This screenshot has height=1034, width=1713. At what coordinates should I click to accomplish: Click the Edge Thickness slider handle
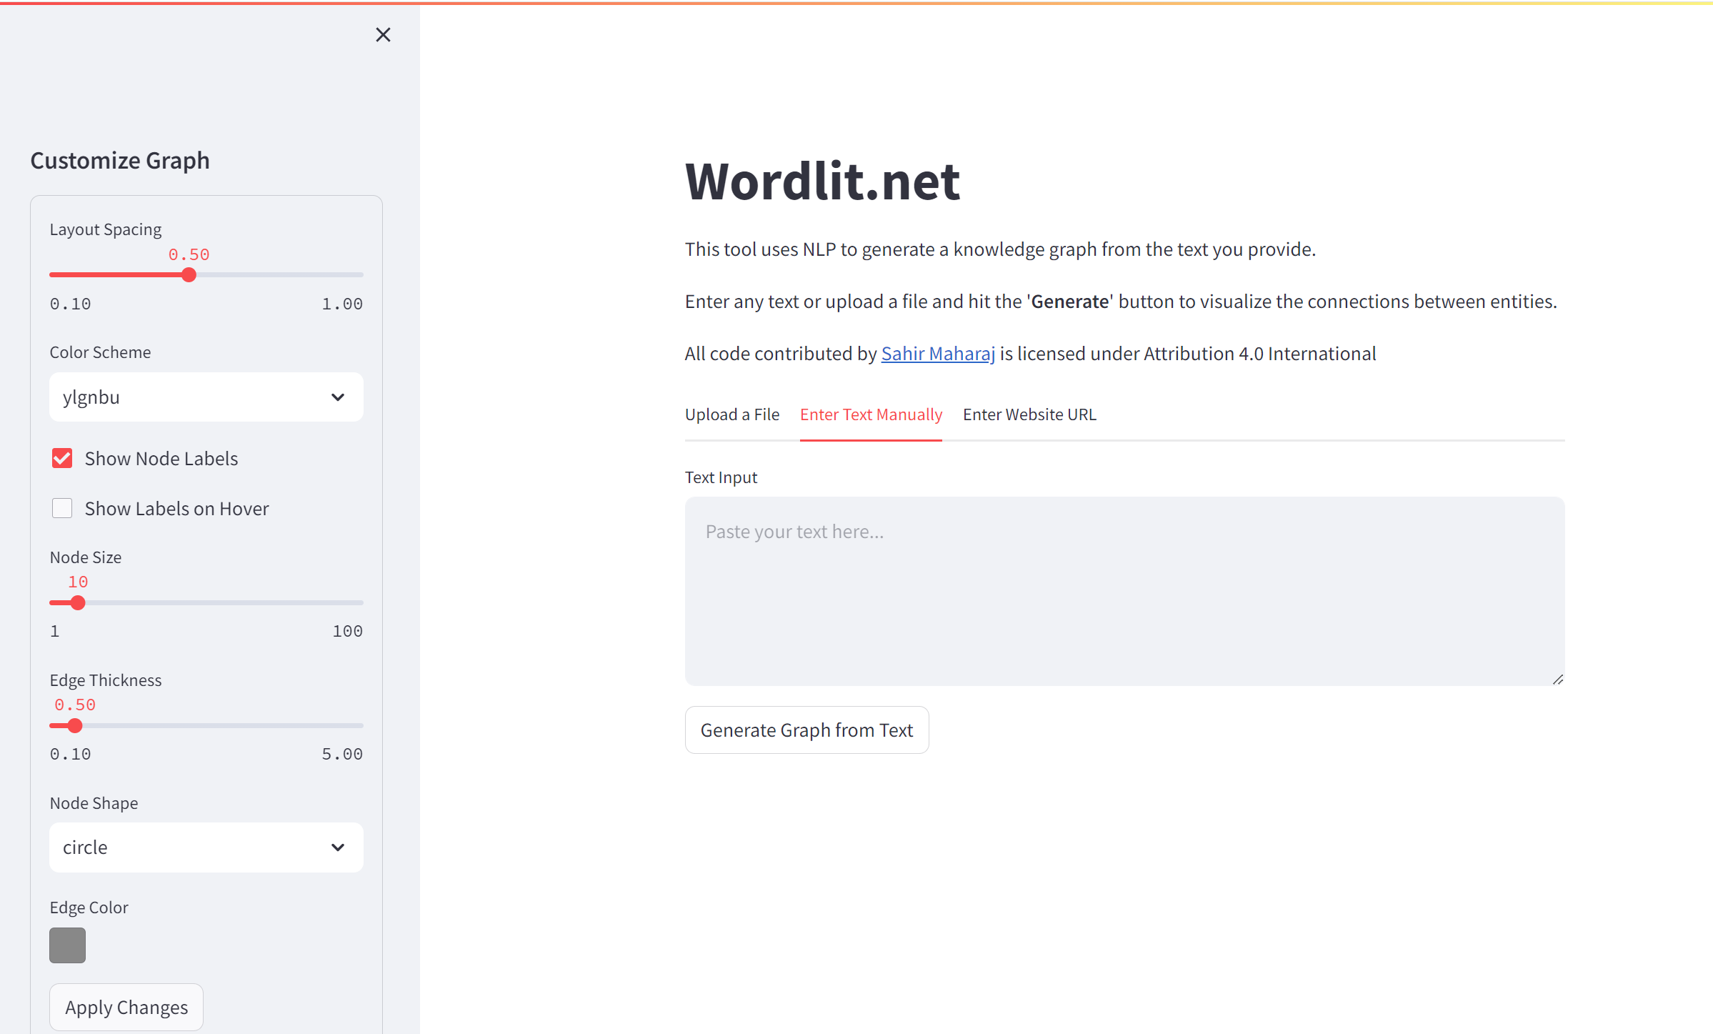point(75,725)
